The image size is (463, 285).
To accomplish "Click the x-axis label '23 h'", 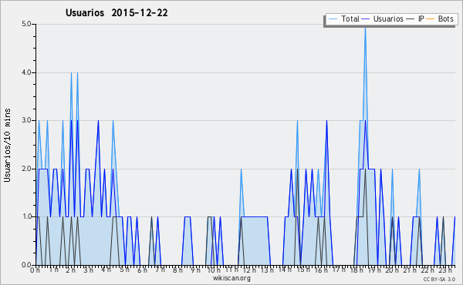I will point(445,270).
